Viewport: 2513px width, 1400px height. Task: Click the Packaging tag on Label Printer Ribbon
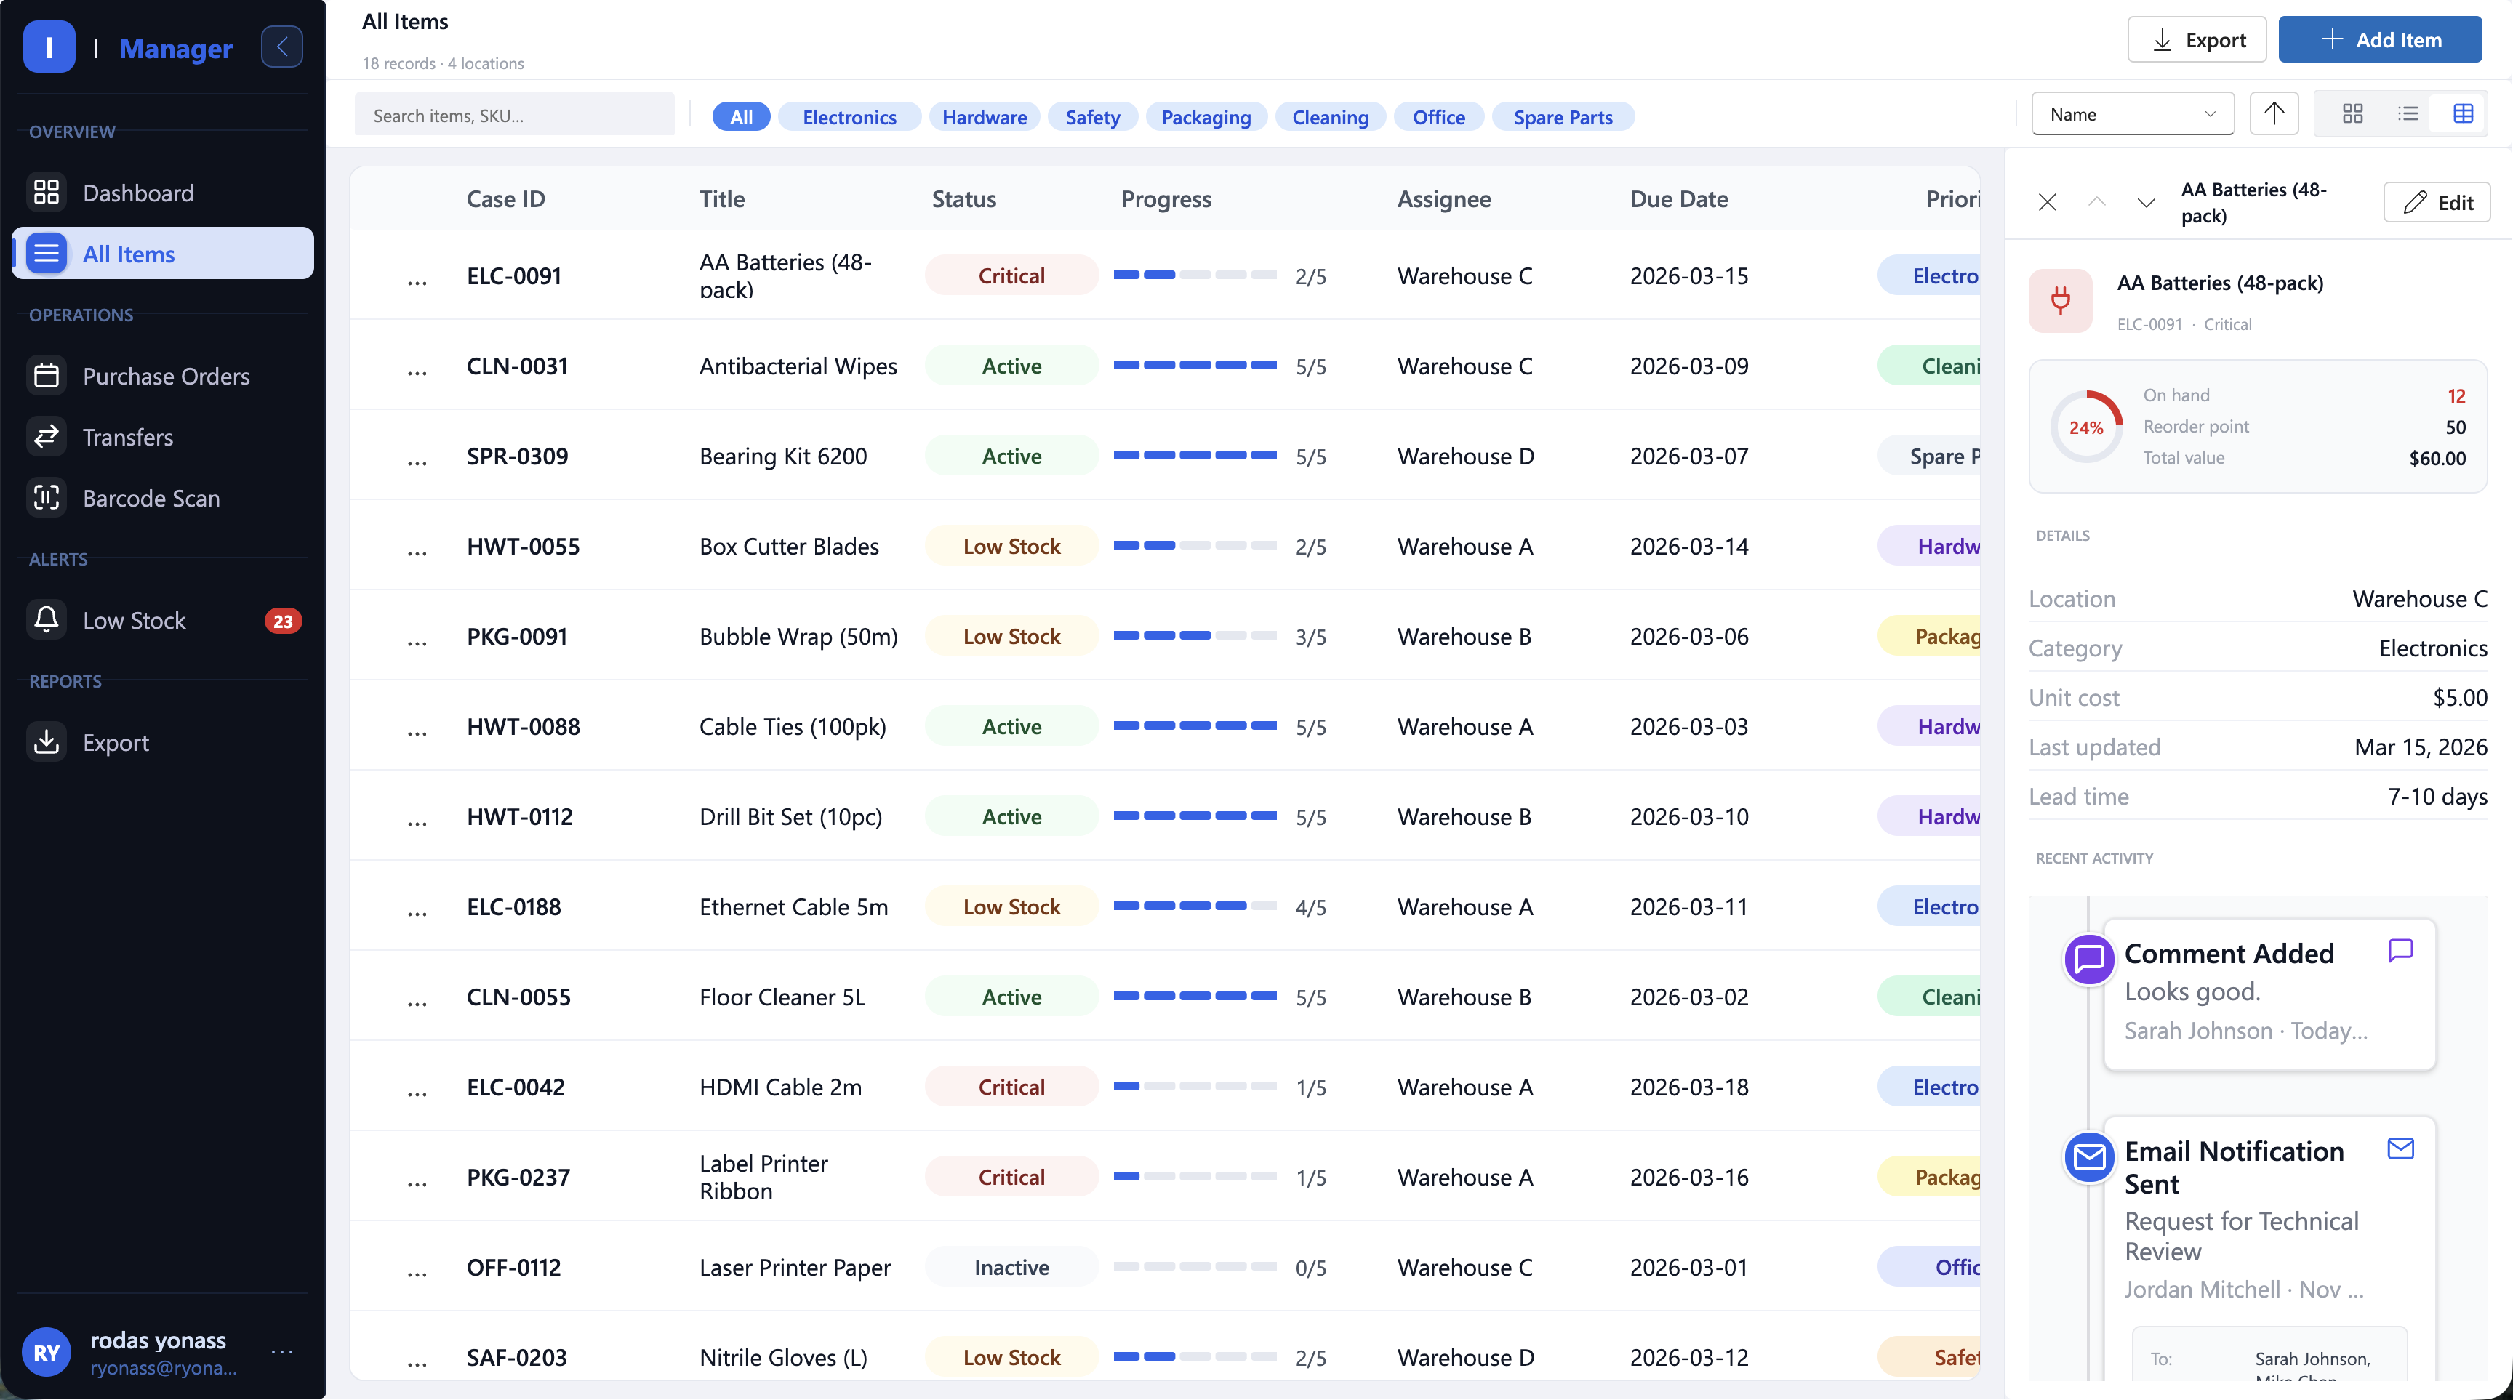(1928, 1177)
